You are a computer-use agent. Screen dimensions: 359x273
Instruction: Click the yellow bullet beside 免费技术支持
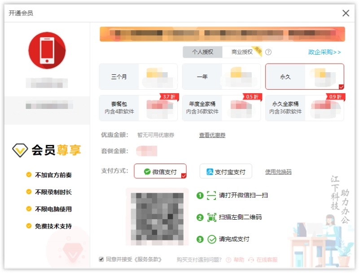click(29, 226)
